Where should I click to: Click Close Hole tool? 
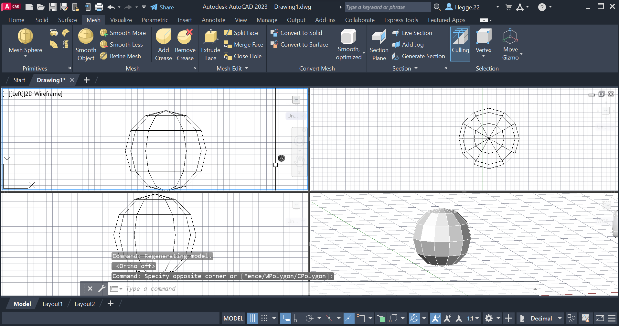click(242, 56)
